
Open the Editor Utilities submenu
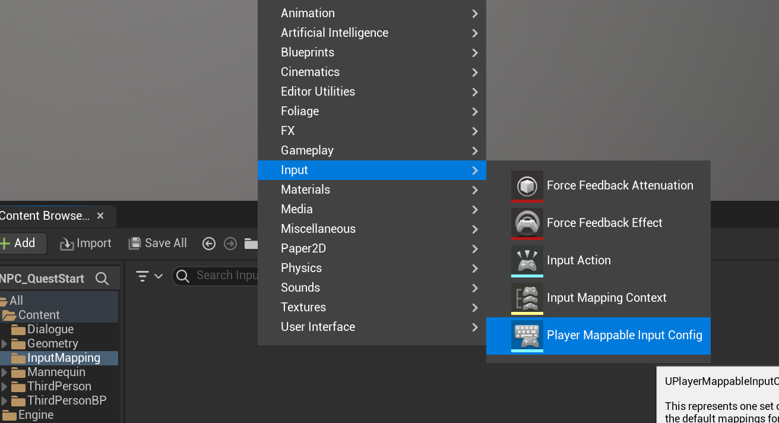click(x=372, y=91)
